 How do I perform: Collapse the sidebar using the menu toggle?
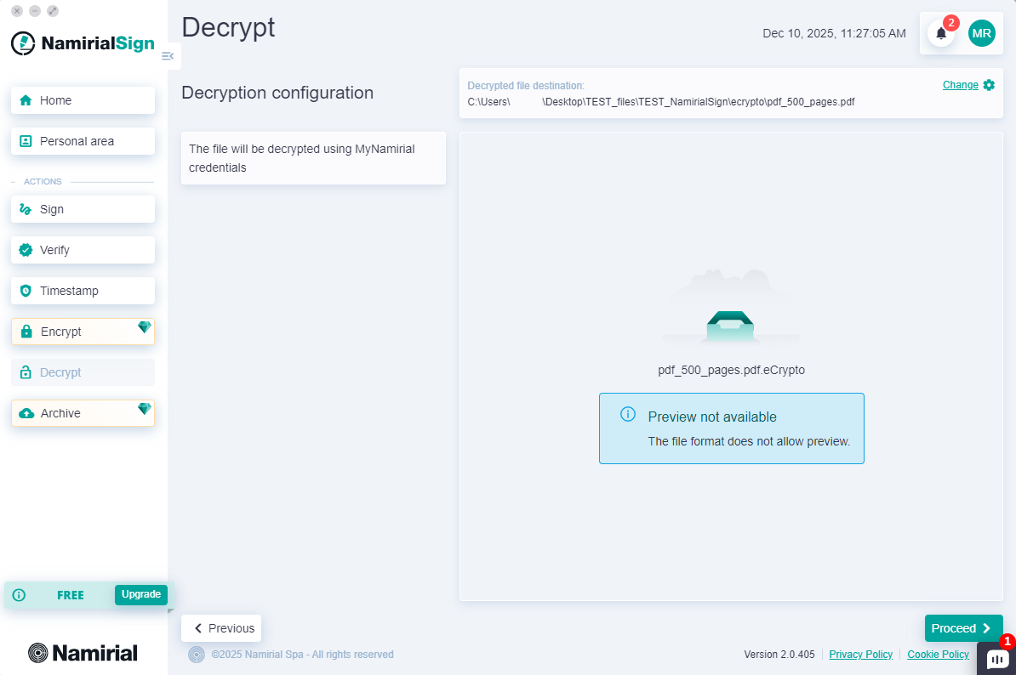(168, 56)
